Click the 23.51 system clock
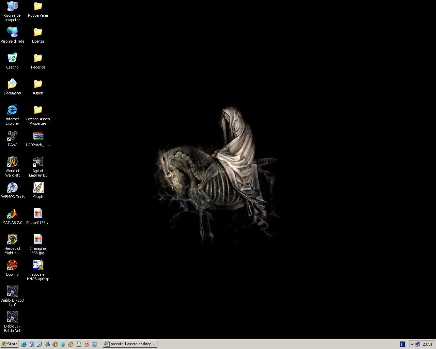 click(427, 344)
